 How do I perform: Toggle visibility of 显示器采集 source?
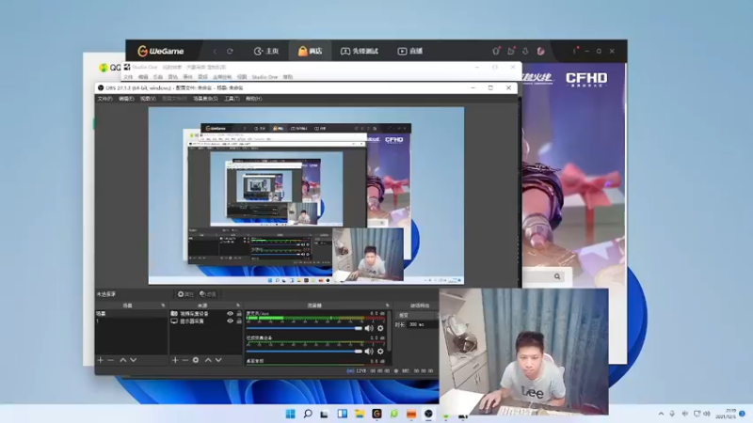tap(230, 321)
